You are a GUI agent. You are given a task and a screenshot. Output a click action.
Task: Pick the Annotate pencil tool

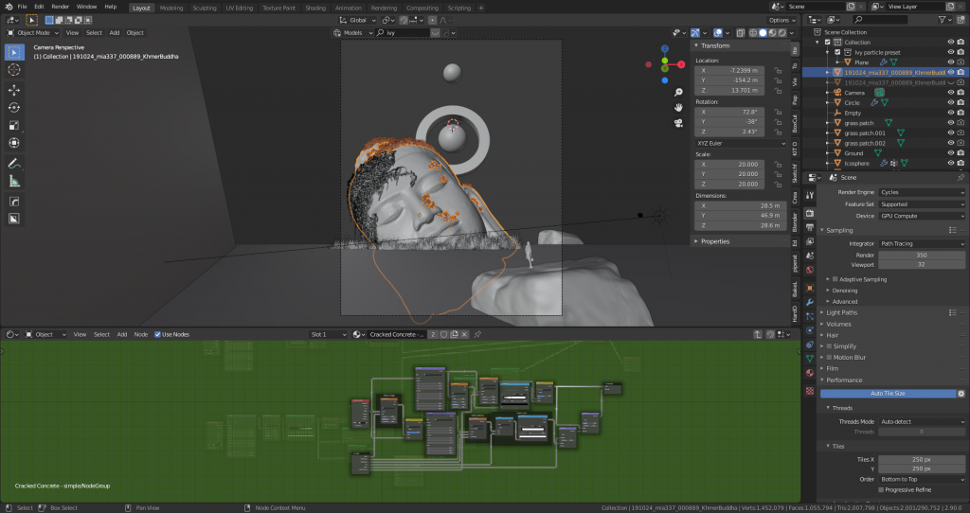(14, 163)
